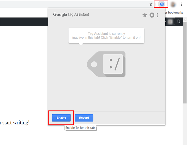Click the search magnifier on the page
Screen dimensions: 187x145
click(178, 21)
